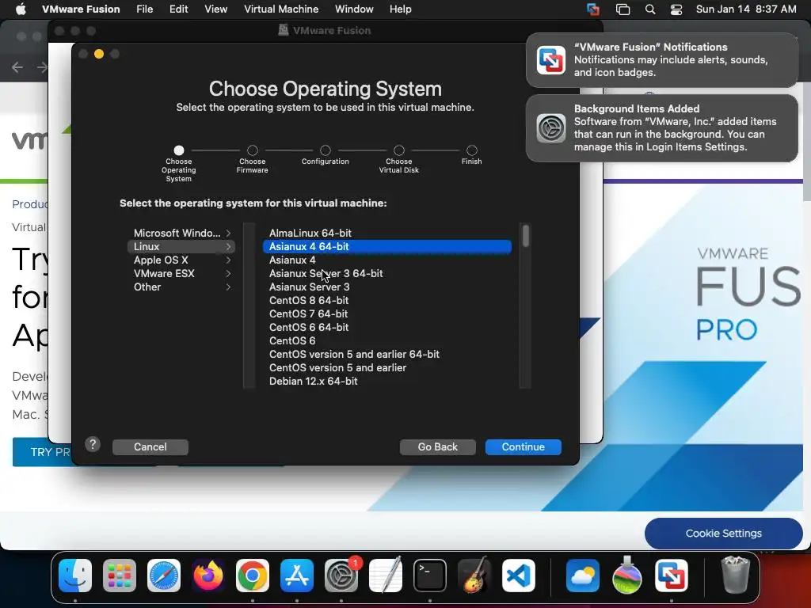The height and width of the screenshot is (608, 811).
Task: Expand the Linux category chevron
Action: pyautogui.click(x=228, y=247)
